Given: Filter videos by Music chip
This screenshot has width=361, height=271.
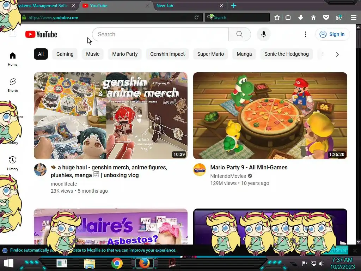Looking at the screenshot, I should (93, 54).
